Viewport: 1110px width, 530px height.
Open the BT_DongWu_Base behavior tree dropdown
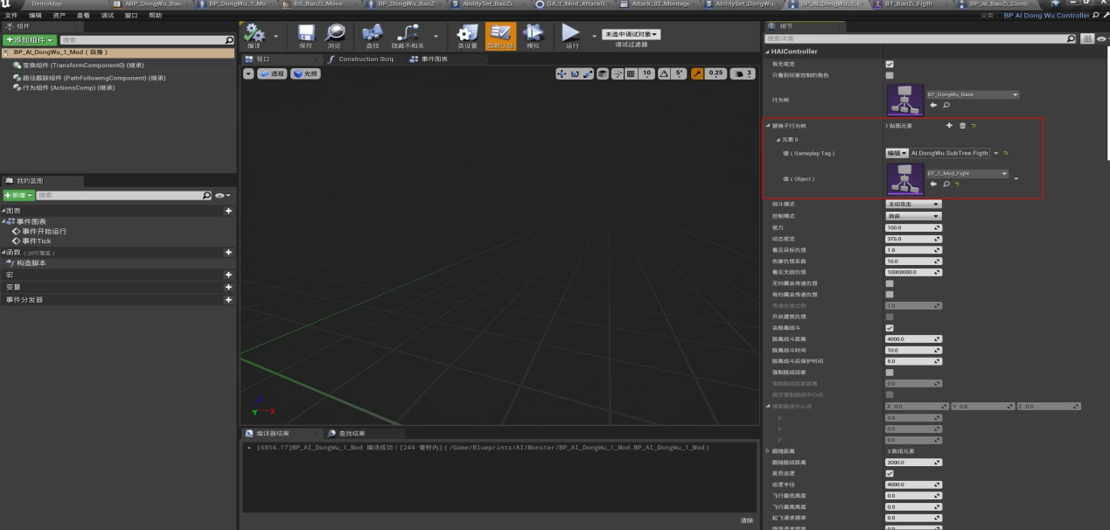[x=973, y=94]
